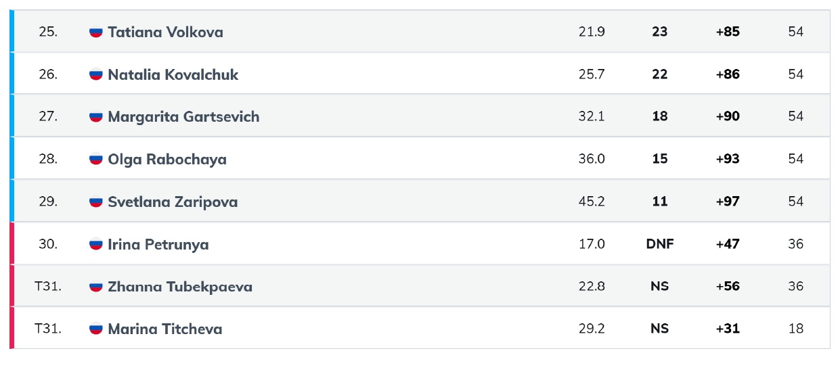Open Irina Petrunya's player profile

158,244
